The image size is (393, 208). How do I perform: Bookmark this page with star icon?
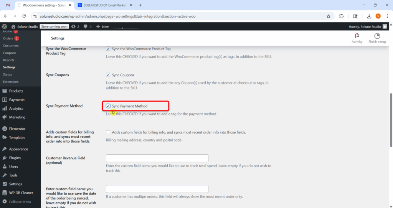(329, 16)
